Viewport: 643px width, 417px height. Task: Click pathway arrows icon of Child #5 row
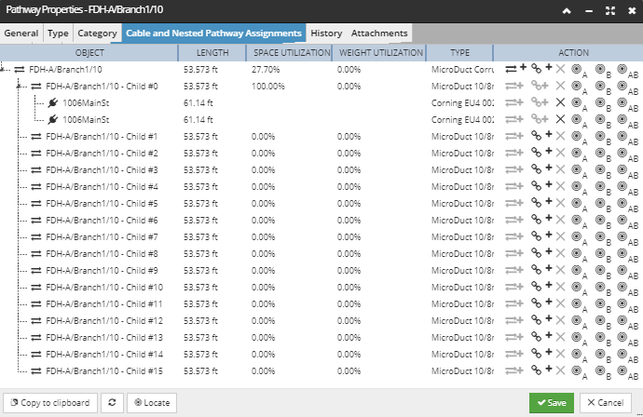coord(36,203)
